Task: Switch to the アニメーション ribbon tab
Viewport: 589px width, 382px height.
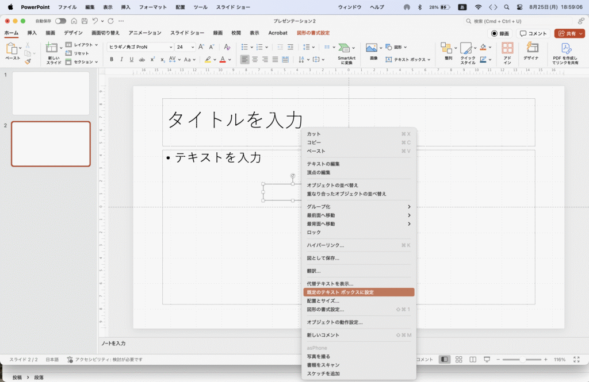Action: [x=145, y=33]
